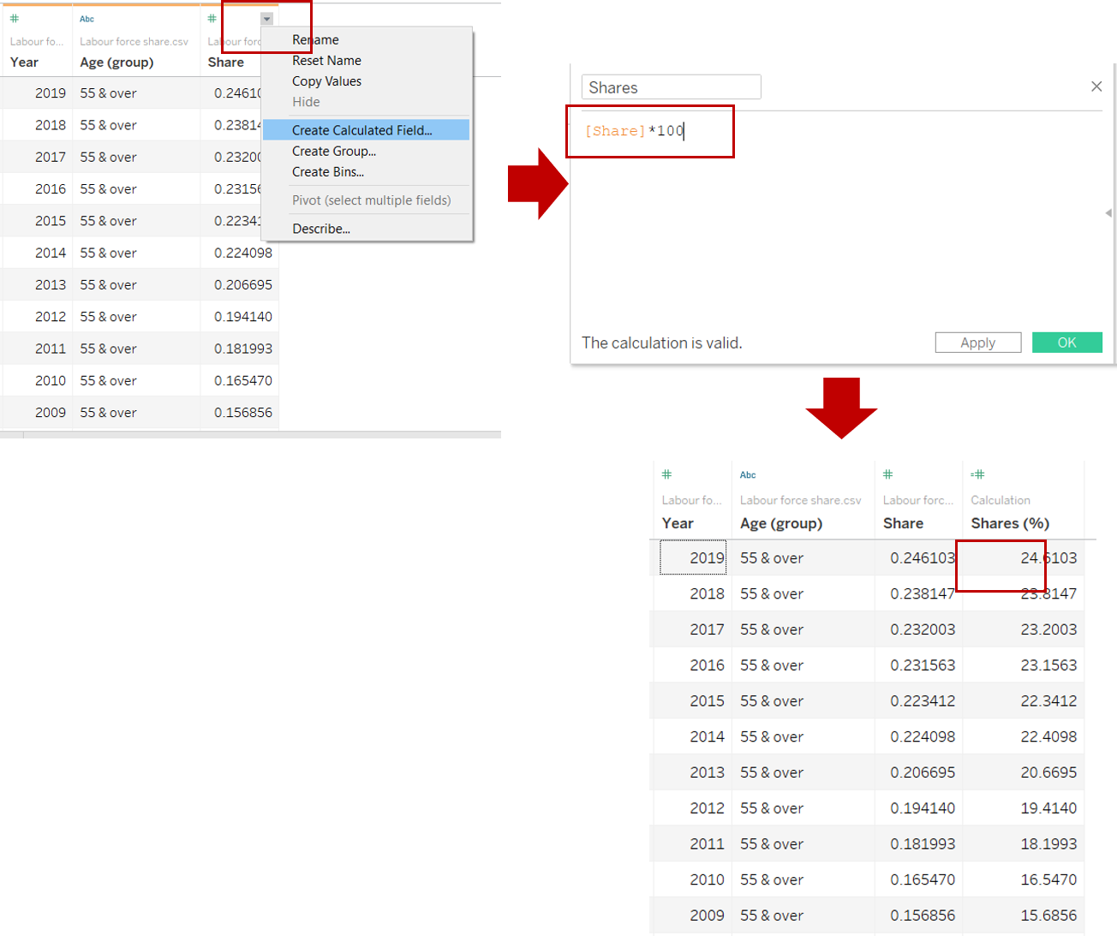This screenshot has width=1117, height=936.
Task: Click the Shares calculation name field
Action: click(x=671, y=87)
